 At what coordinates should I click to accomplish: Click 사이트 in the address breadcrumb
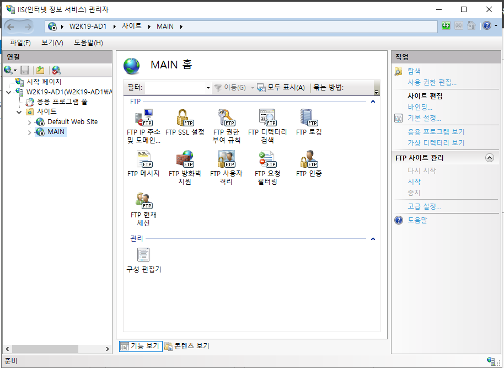[x=132, y=26]
